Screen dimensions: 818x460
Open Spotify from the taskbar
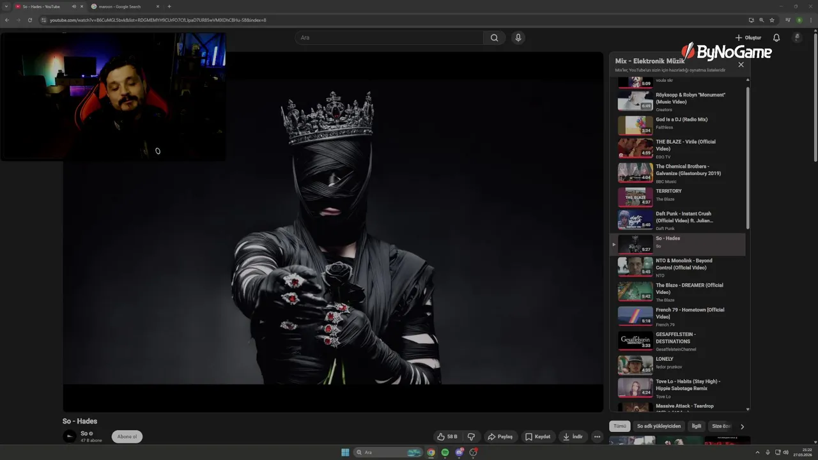tap(445, 452)
